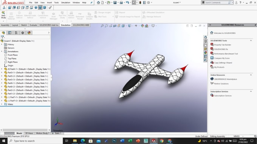The height and width of the screenshot is (144, 257).
Task: Open the Options gear icon
Action: pyautogui.click(x=149, y=3)
